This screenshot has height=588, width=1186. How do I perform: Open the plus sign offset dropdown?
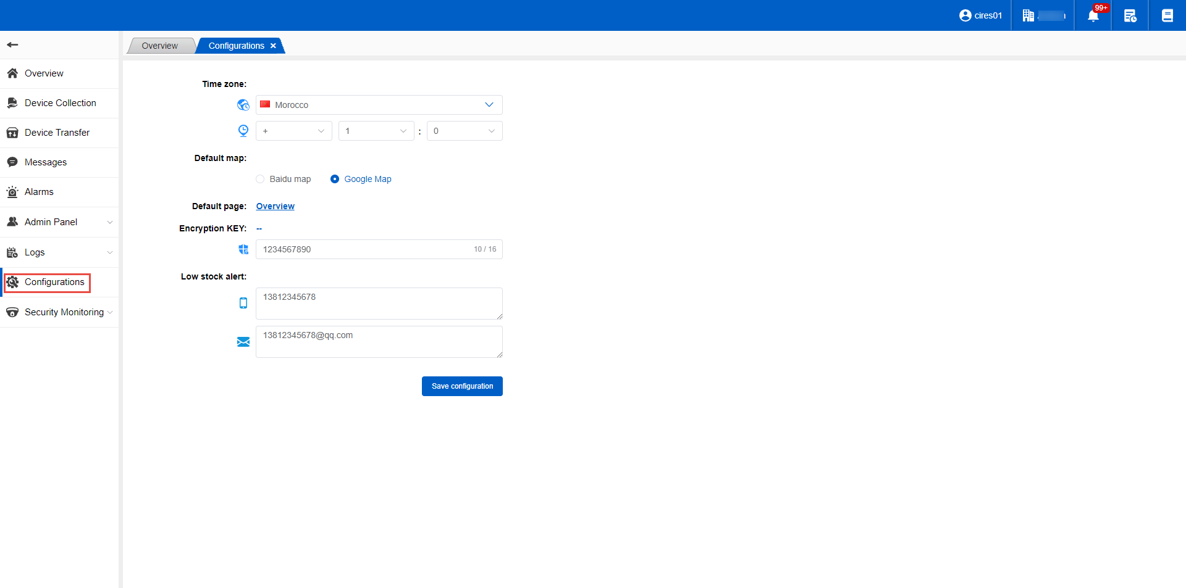(x=293, y=131)
